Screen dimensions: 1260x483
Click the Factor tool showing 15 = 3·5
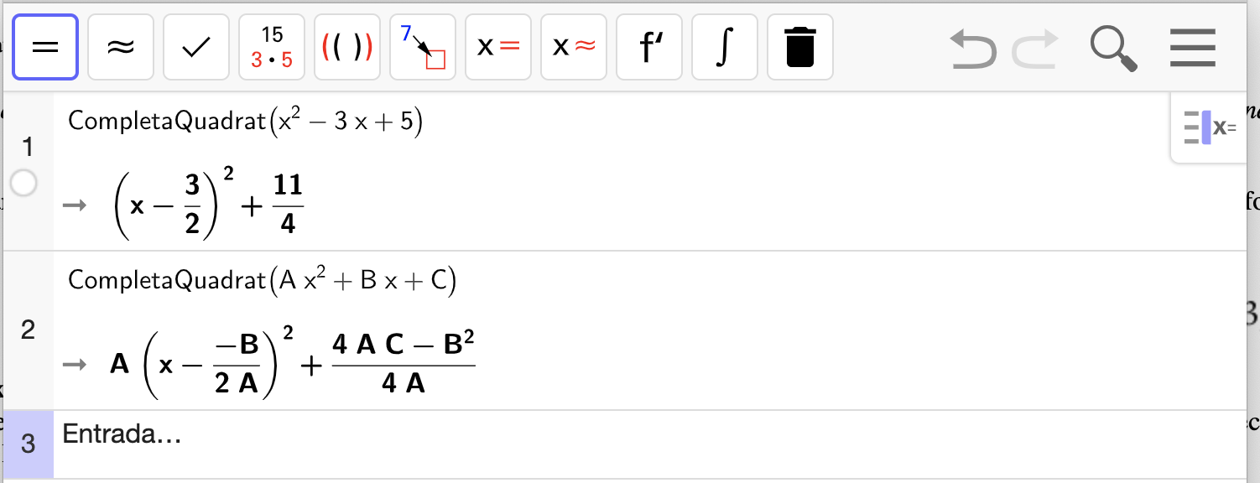272,47
